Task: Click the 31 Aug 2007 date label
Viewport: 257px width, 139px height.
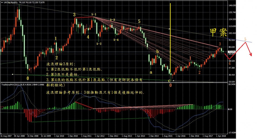Action: 6,136
